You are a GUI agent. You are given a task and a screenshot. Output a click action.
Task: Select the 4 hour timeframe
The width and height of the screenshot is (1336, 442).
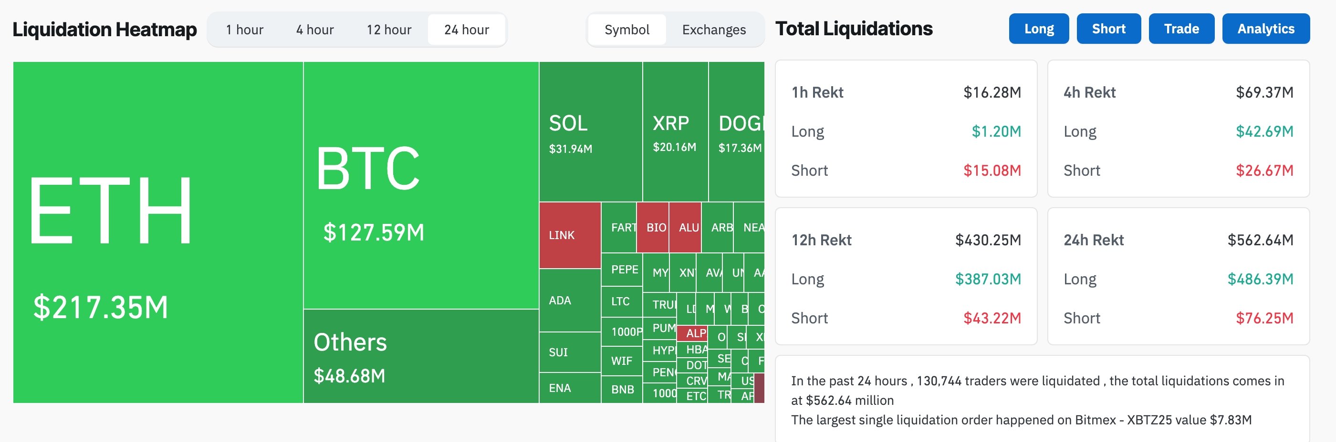tap(314, 30)
